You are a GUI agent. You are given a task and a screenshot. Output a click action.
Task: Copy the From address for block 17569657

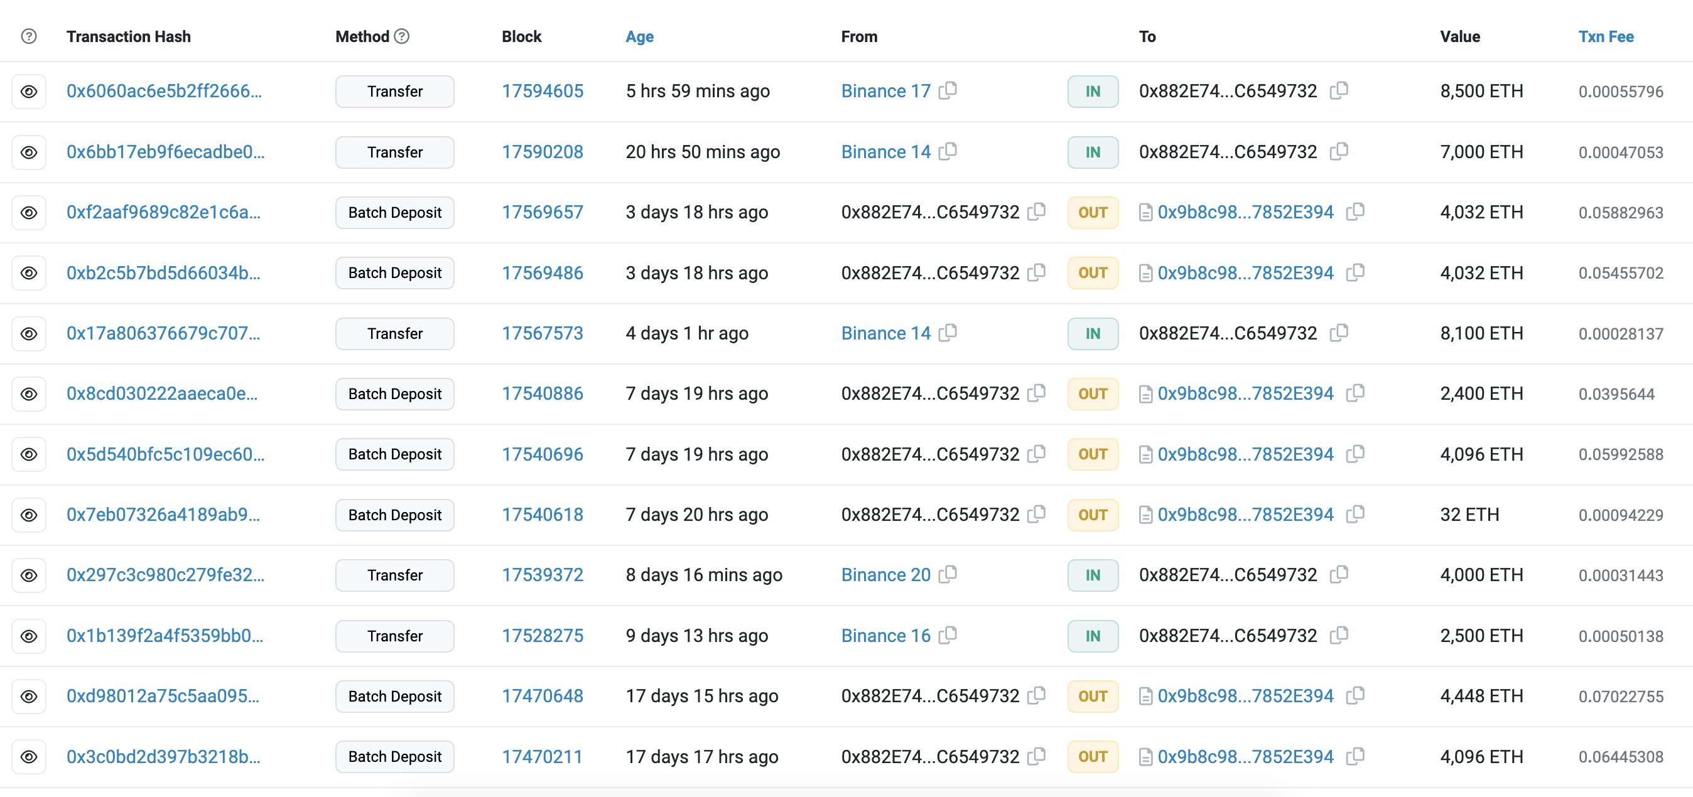[1036, 211]
